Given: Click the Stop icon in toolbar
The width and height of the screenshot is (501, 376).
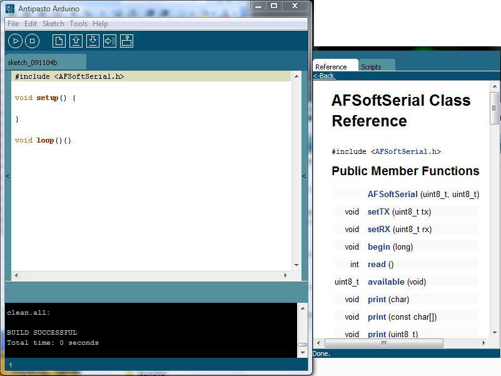Looking at the screenshot, I should point(32,41).
